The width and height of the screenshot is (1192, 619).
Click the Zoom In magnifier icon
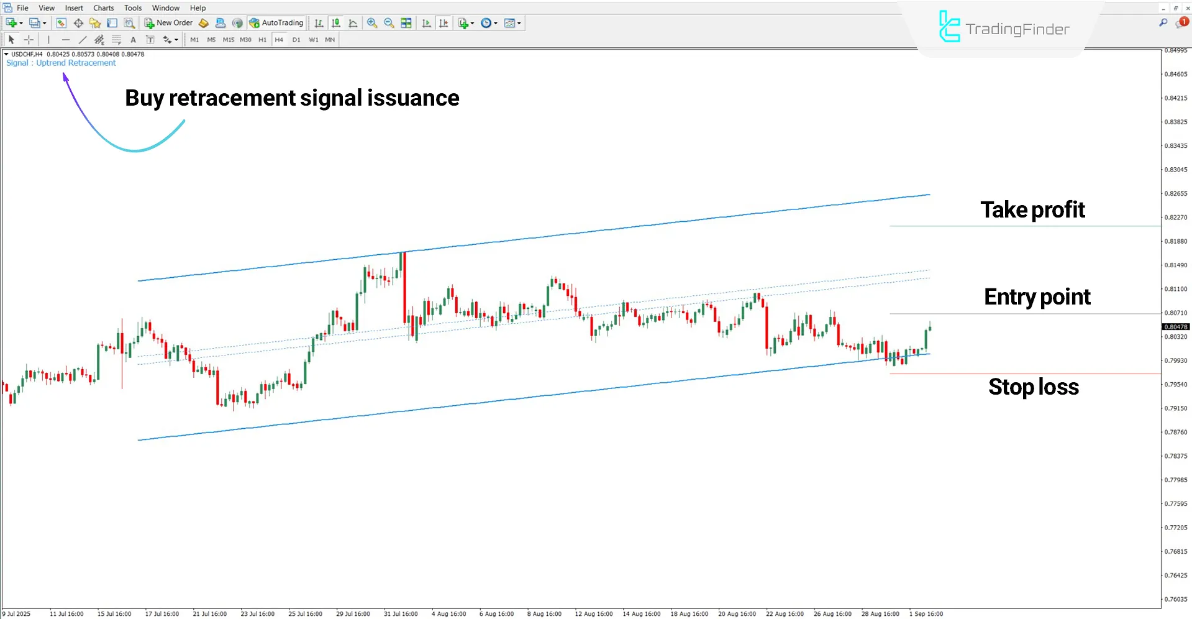372,23
